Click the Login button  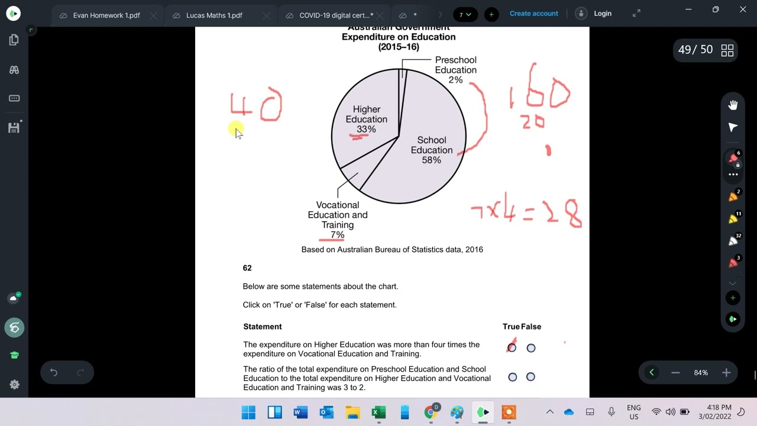[x=595, y=14]
